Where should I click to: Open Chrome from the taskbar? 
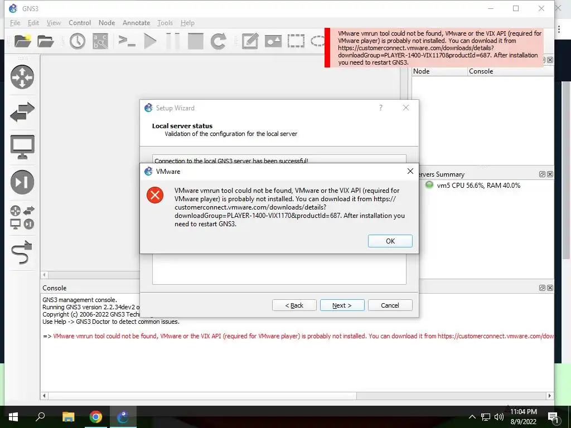(x=96, y=417)
